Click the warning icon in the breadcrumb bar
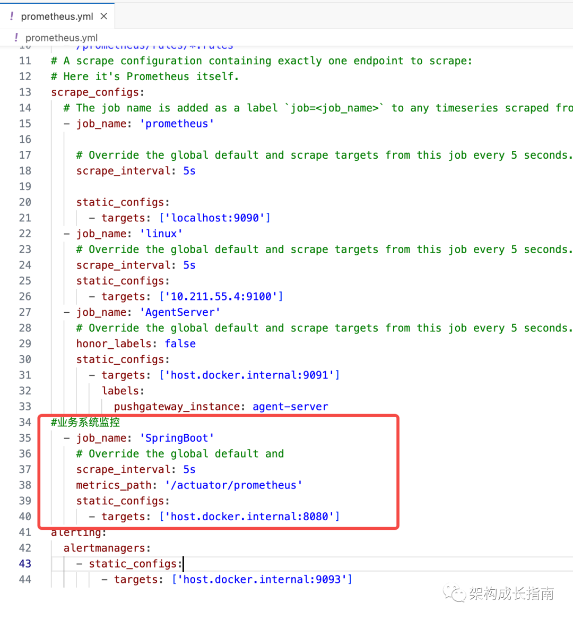 point(15,38)
